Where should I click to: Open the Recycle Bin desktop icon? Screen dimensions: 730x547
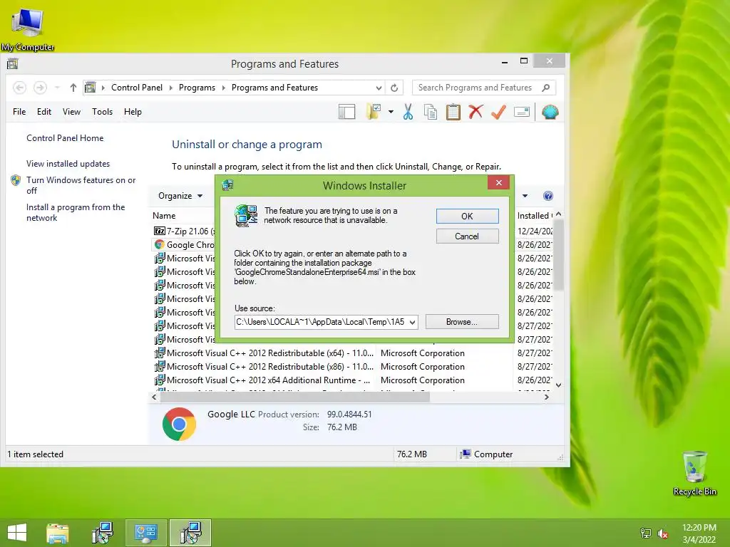click(x=694, y=473)
